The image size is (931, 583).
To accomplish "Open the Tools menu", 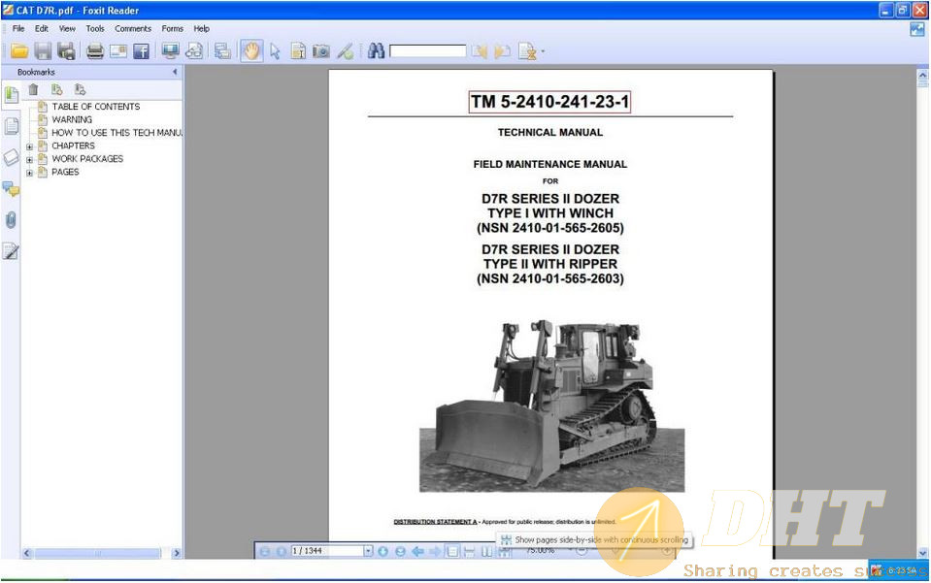I will (95, 28).
